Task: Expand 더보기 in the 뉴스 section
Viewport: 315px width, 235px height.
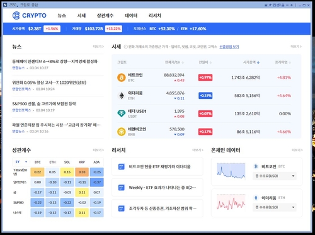Action: click(x=98, y=47)
